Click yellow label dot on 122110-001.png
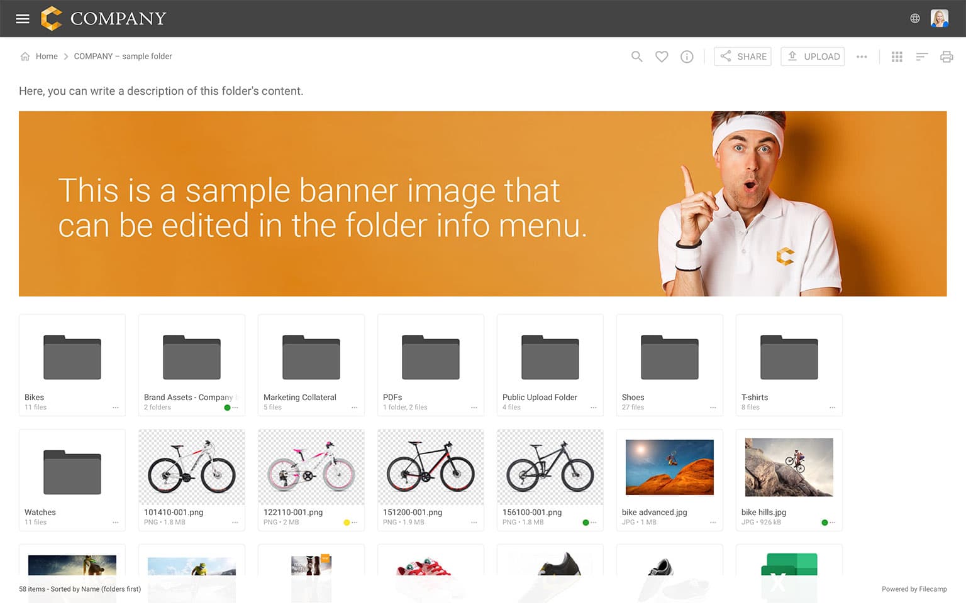 point(347,523)
